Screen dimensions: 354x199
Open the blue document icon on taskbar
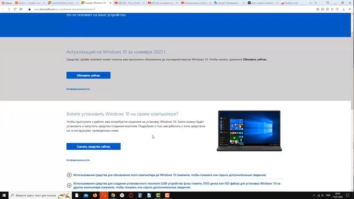(149, 195)
